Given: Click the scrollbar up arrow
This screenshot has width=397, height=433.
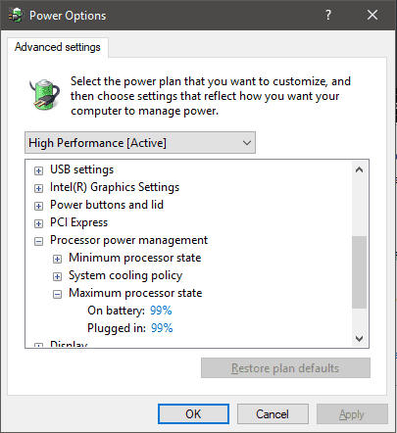Looking at the screenshot, I should (x=359, y=169).
